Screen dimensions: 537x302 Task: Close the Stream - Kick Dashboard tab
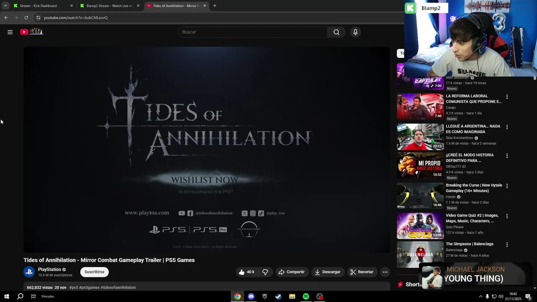tap(71, 6)
